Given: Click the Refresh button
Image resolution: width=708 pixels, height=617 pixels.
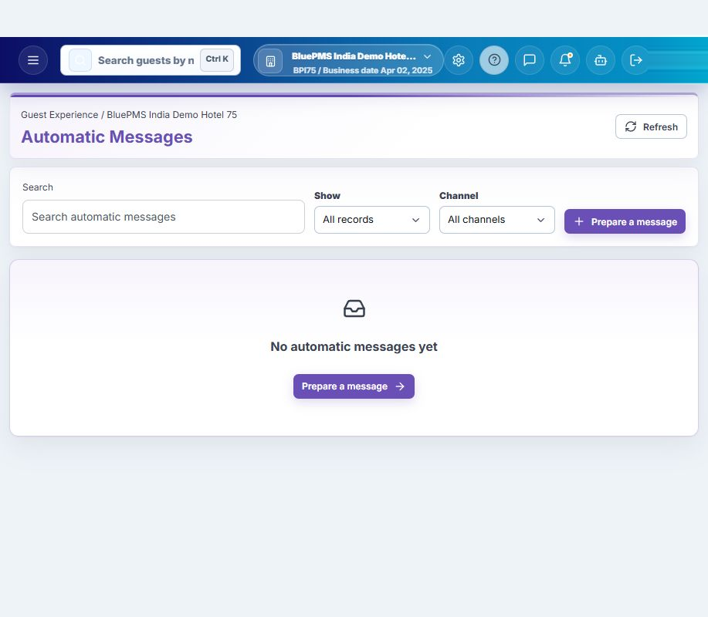Looking at the screenshot, I should click(651, 126).
